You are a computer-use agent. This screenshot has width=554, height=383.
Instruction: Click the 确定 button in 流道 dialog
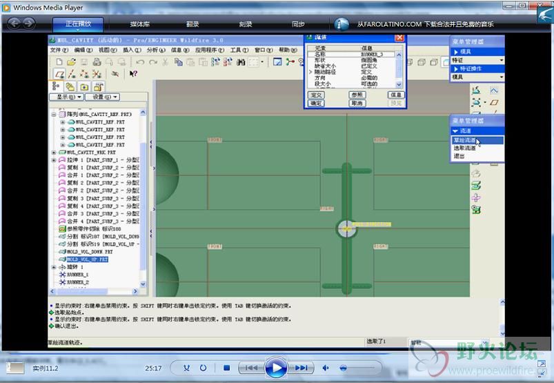click(316, 104)
